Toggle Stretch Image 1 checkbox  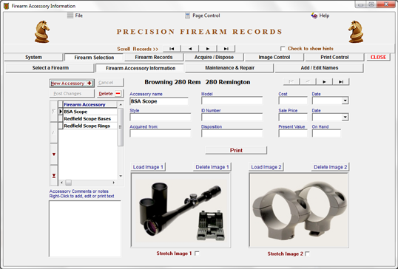(x=197, y=253)
